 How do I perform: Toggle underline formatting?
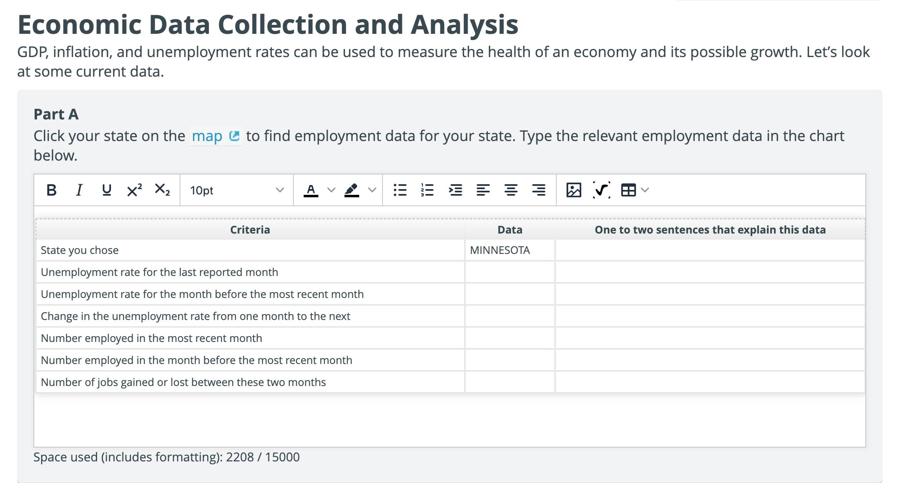pyautogui.click(x=107, y=190)
